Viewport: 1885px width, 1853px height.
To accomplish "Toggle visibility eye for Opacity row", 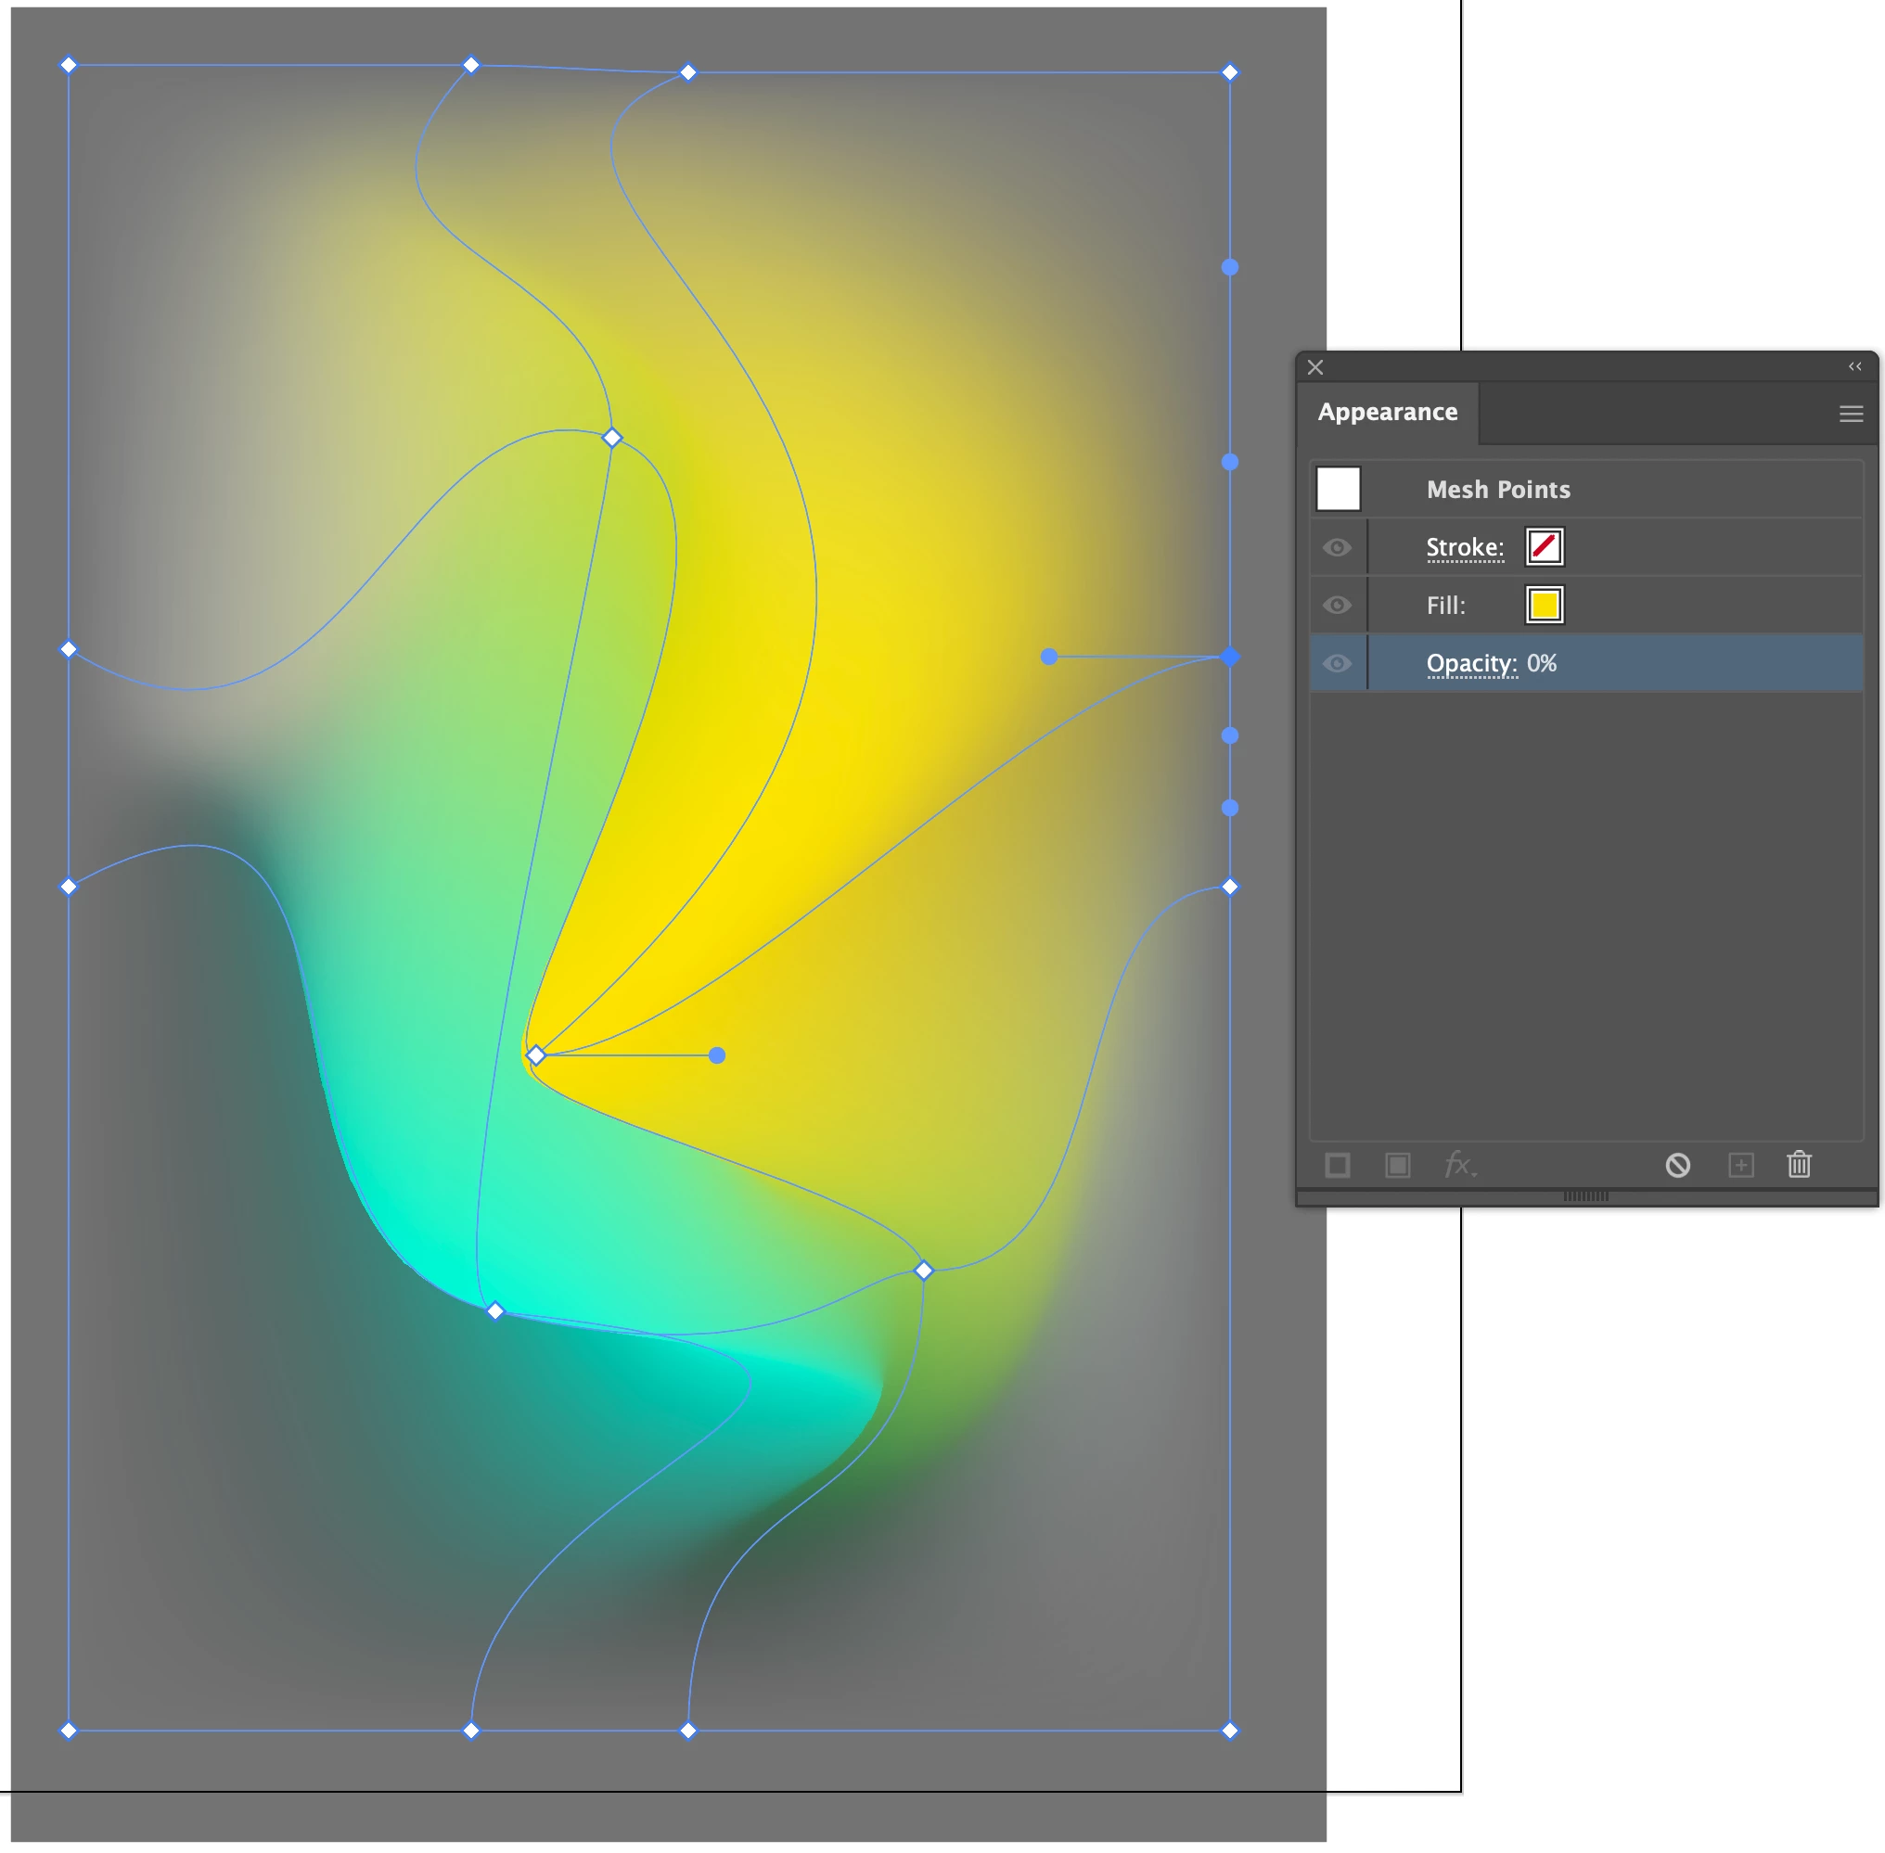I will [1336, 664].
